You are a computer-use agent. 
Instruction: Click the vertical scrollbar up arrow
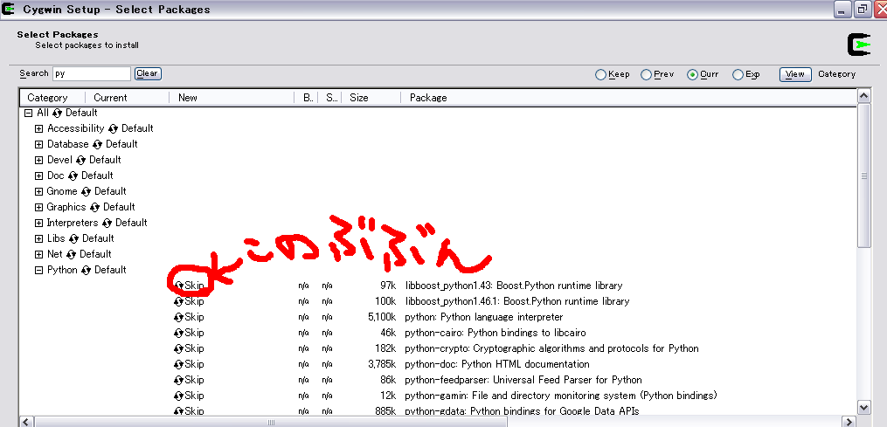(x=863, y=97)
